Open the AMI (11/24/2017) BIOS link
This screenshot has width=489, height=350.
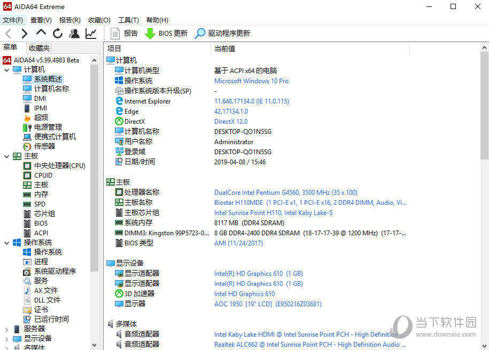click(x=238, y=243)
